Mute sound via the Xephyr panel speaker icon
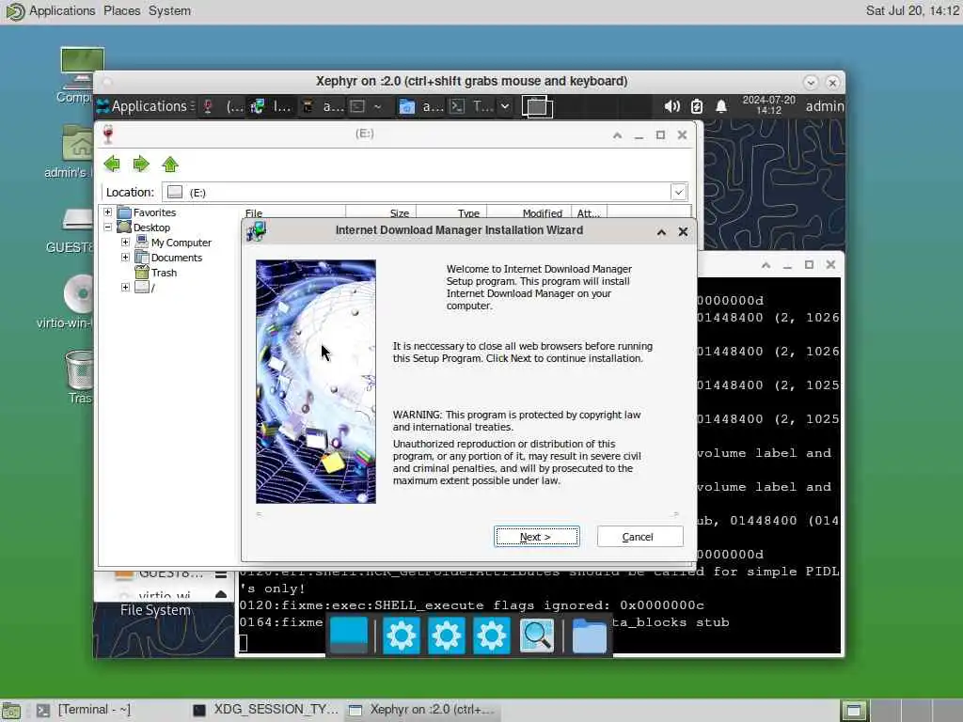Screen dimensions: 963x722 click(671, 106)
